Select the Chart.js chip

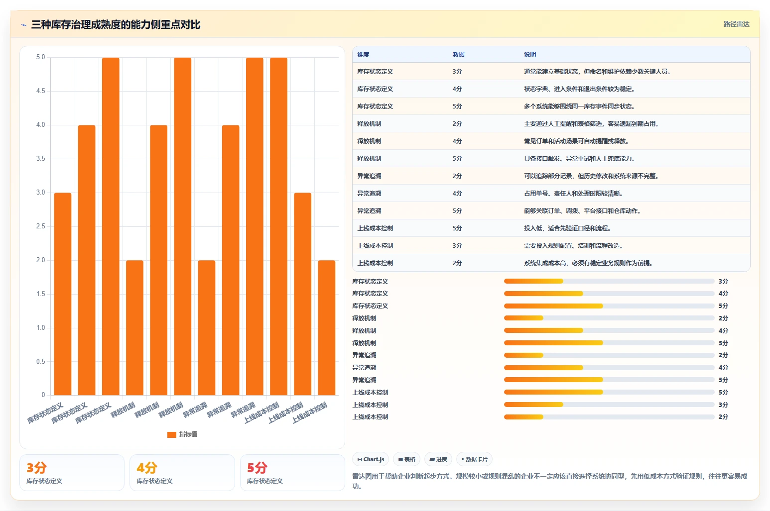coord(371,459)
